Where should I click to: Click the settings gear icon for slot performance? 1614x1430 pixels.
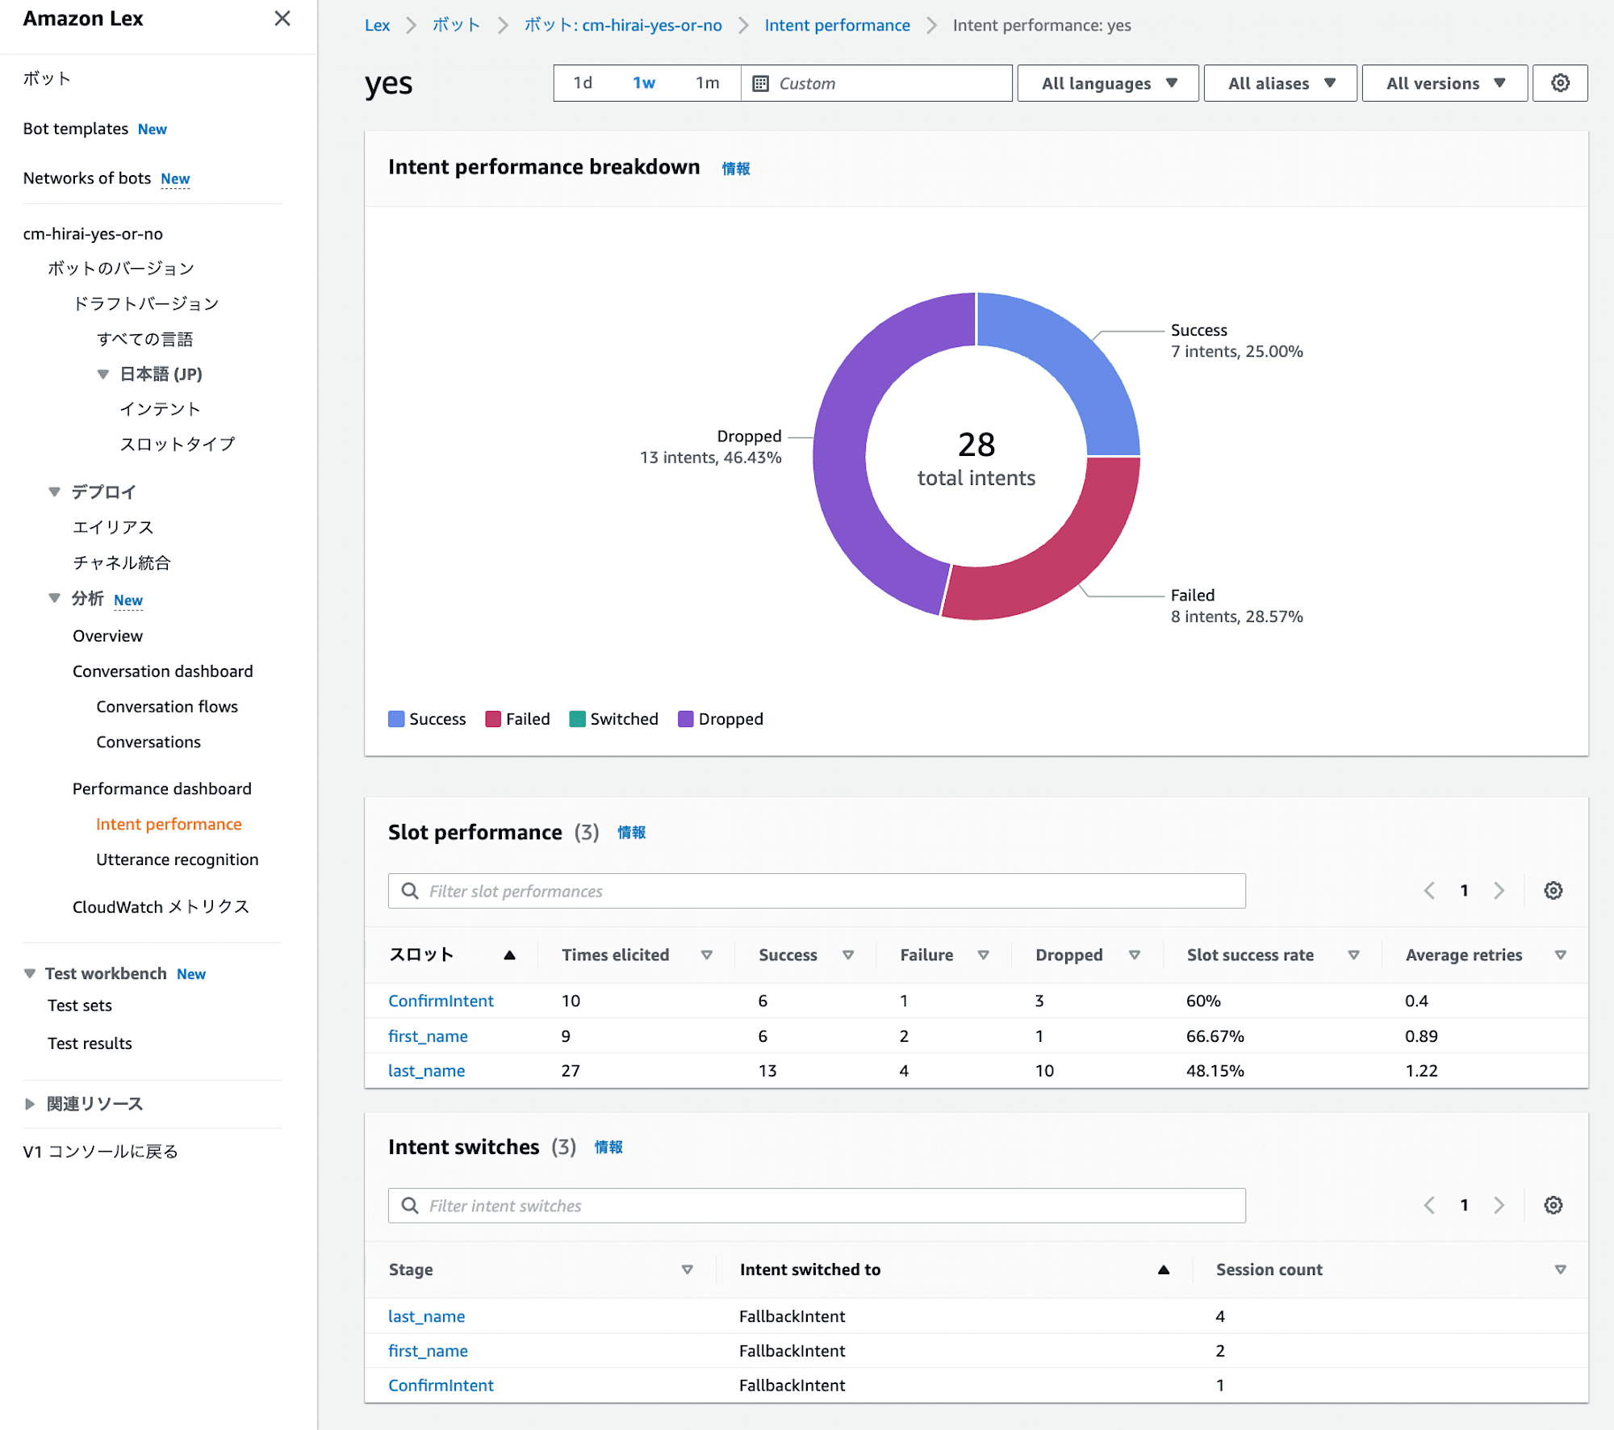(1553, 890)
